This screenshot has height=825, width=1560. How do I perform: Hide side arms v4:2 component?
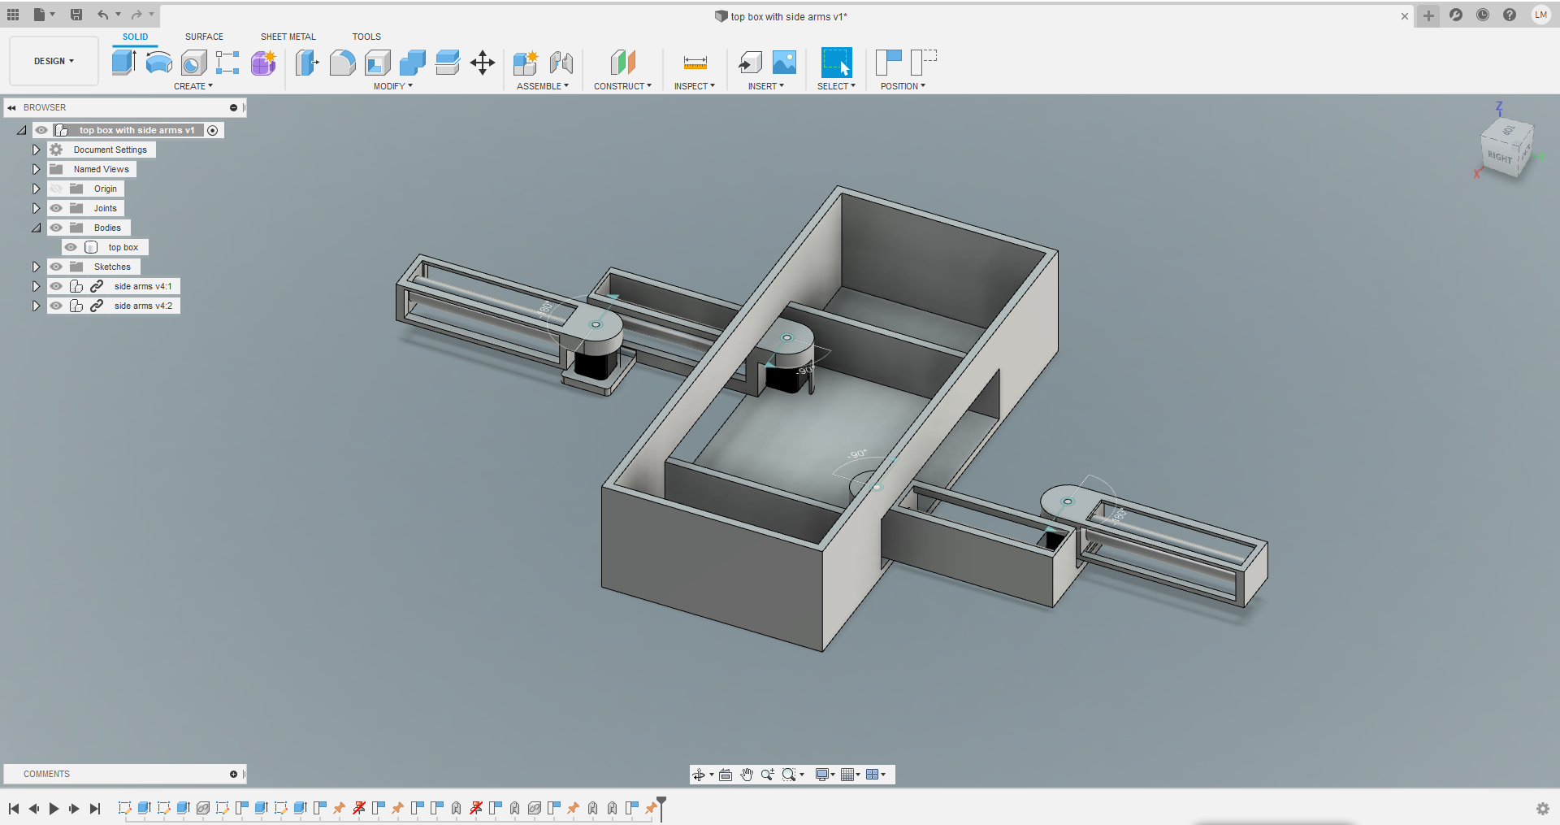[56, 306]
